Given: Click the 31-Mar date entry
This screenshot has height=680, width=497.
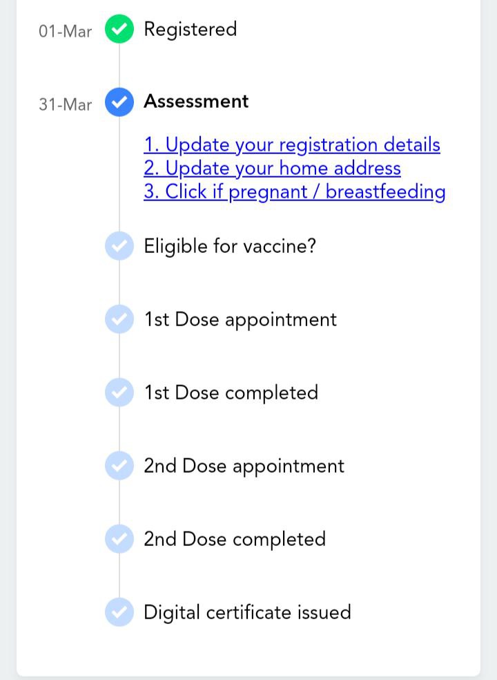Looking at the screenshot, I should (x=66, y=105).
